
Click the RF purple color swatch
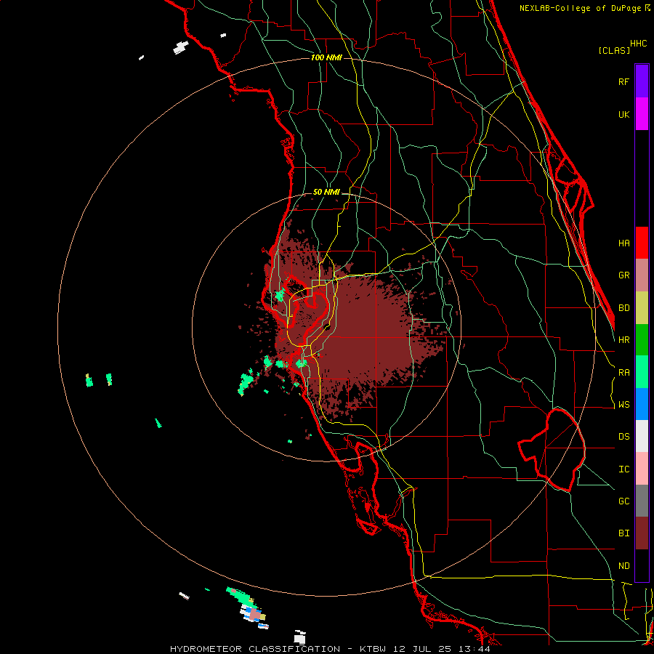642,81
